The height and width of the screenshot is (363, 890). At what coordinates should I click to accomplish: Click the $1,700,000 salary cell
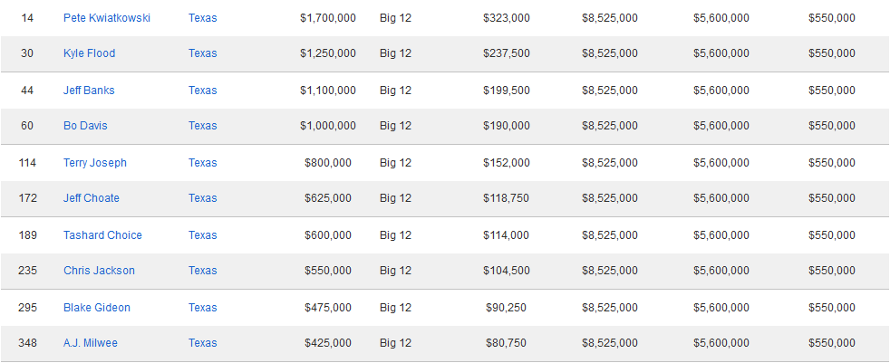[x=328, y=18]
